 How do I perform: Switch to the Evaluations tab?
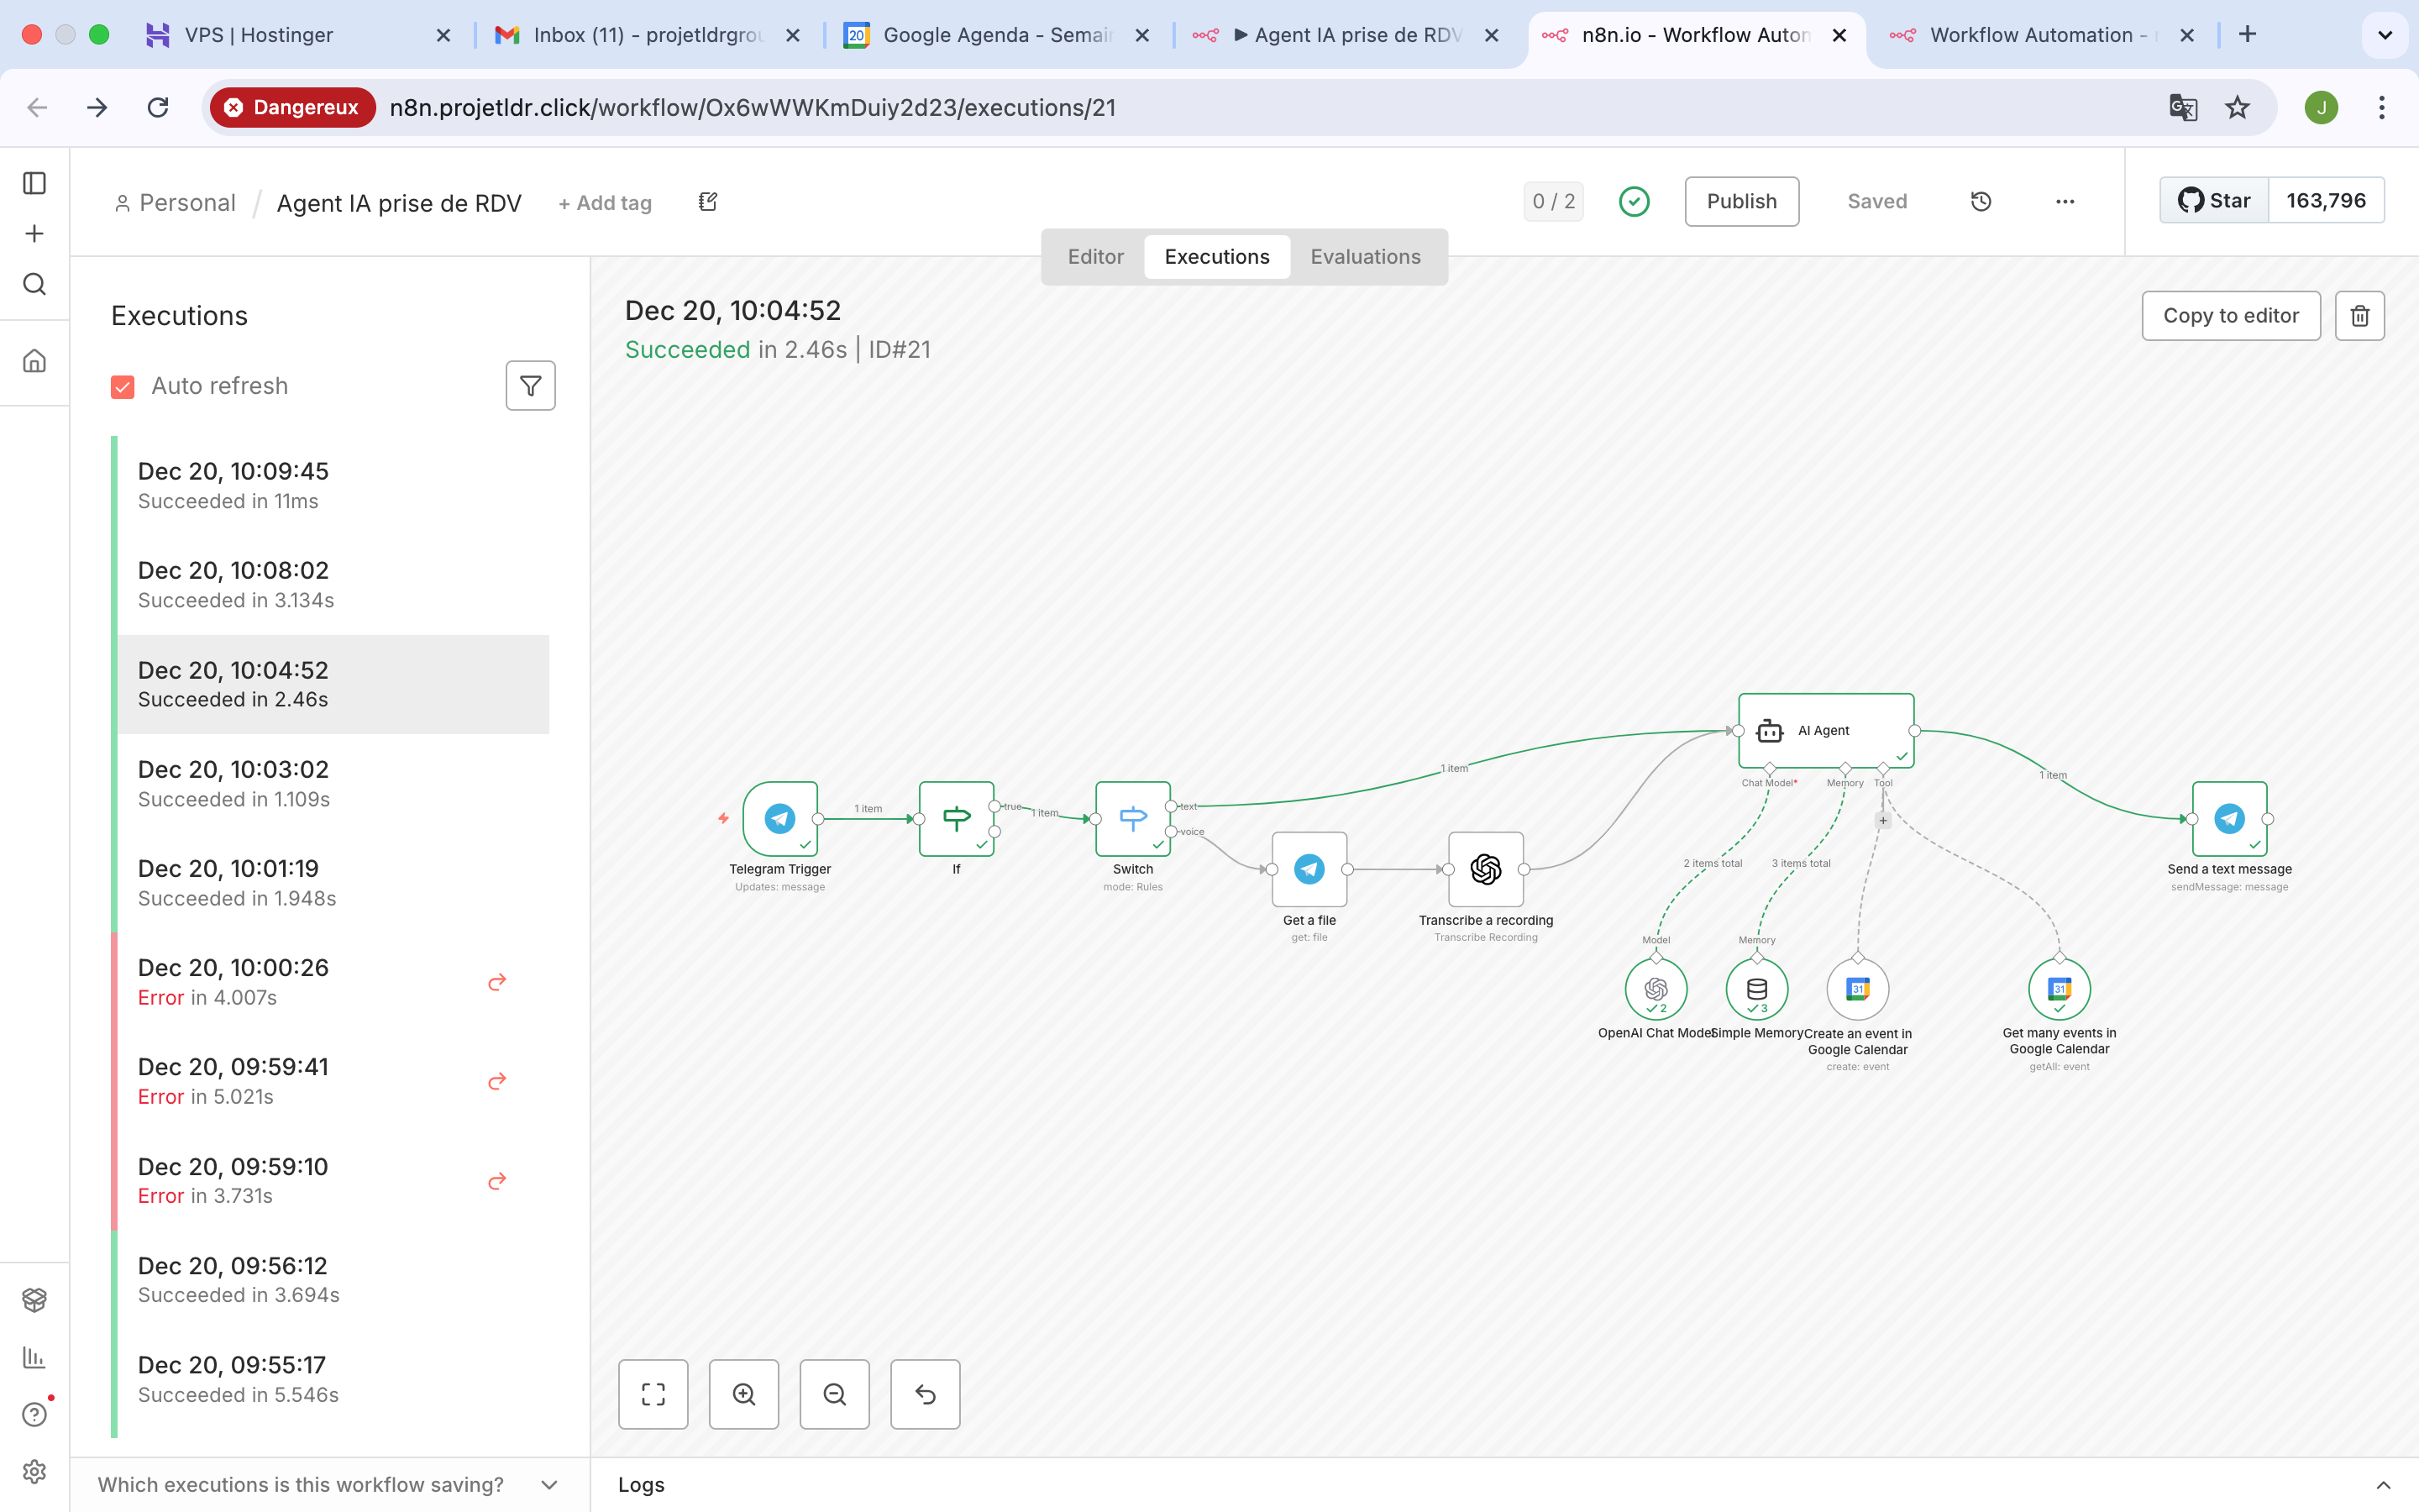(1364, 257)
